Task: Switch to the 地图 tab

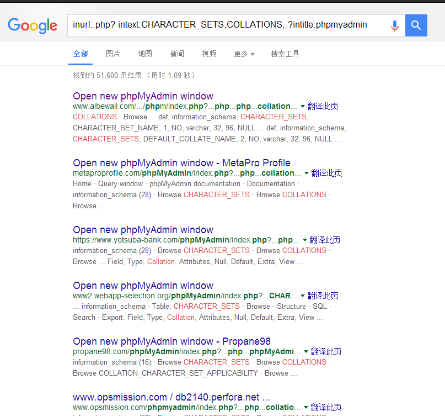Action: 145,54
